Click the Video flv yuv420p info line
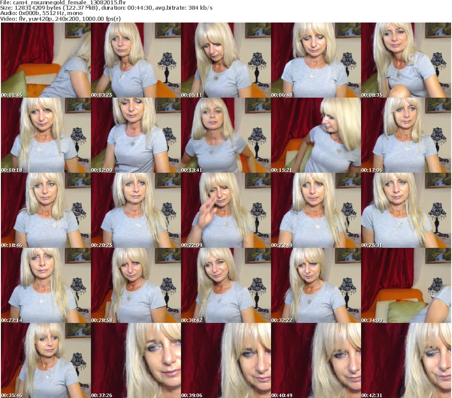 click(x=60, y=19)
